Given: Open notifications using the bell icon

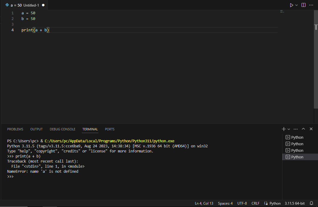Looking at the screenshot, I should [x=311, y=203].
